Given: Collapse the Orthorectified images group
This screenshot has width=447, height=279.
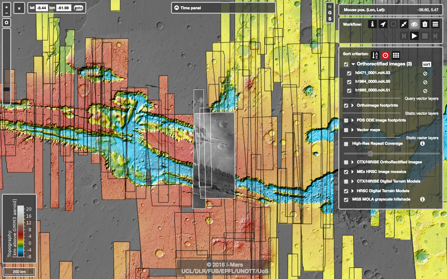Looking at the screenshot, I should point(353,64).
